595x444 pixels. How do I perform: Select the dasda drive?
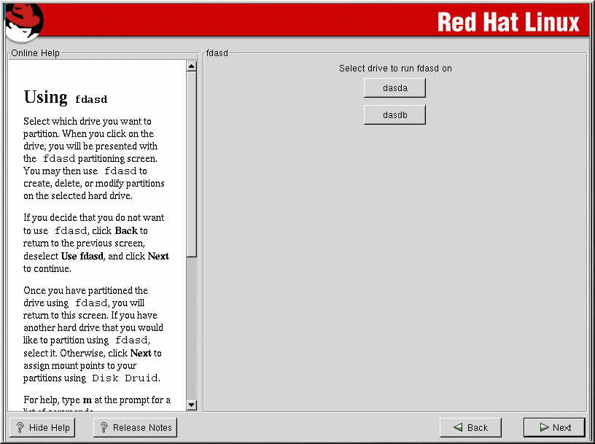[x=394, y=87]
